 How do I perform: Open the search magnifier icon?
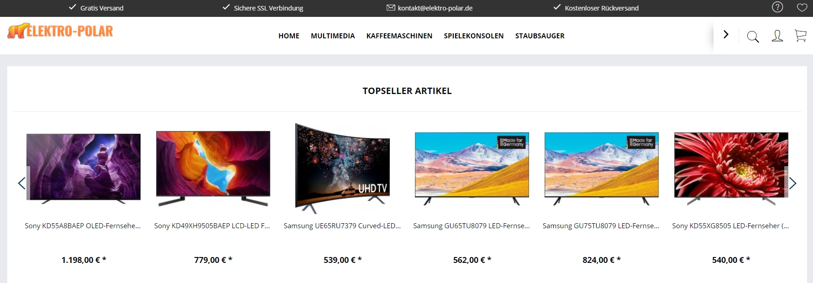click(x=753, y=37)
